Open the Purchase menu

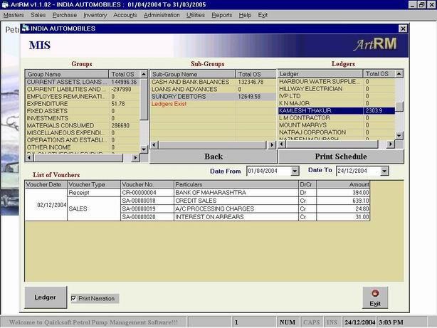pyautogui.click(x=64, y=15)
